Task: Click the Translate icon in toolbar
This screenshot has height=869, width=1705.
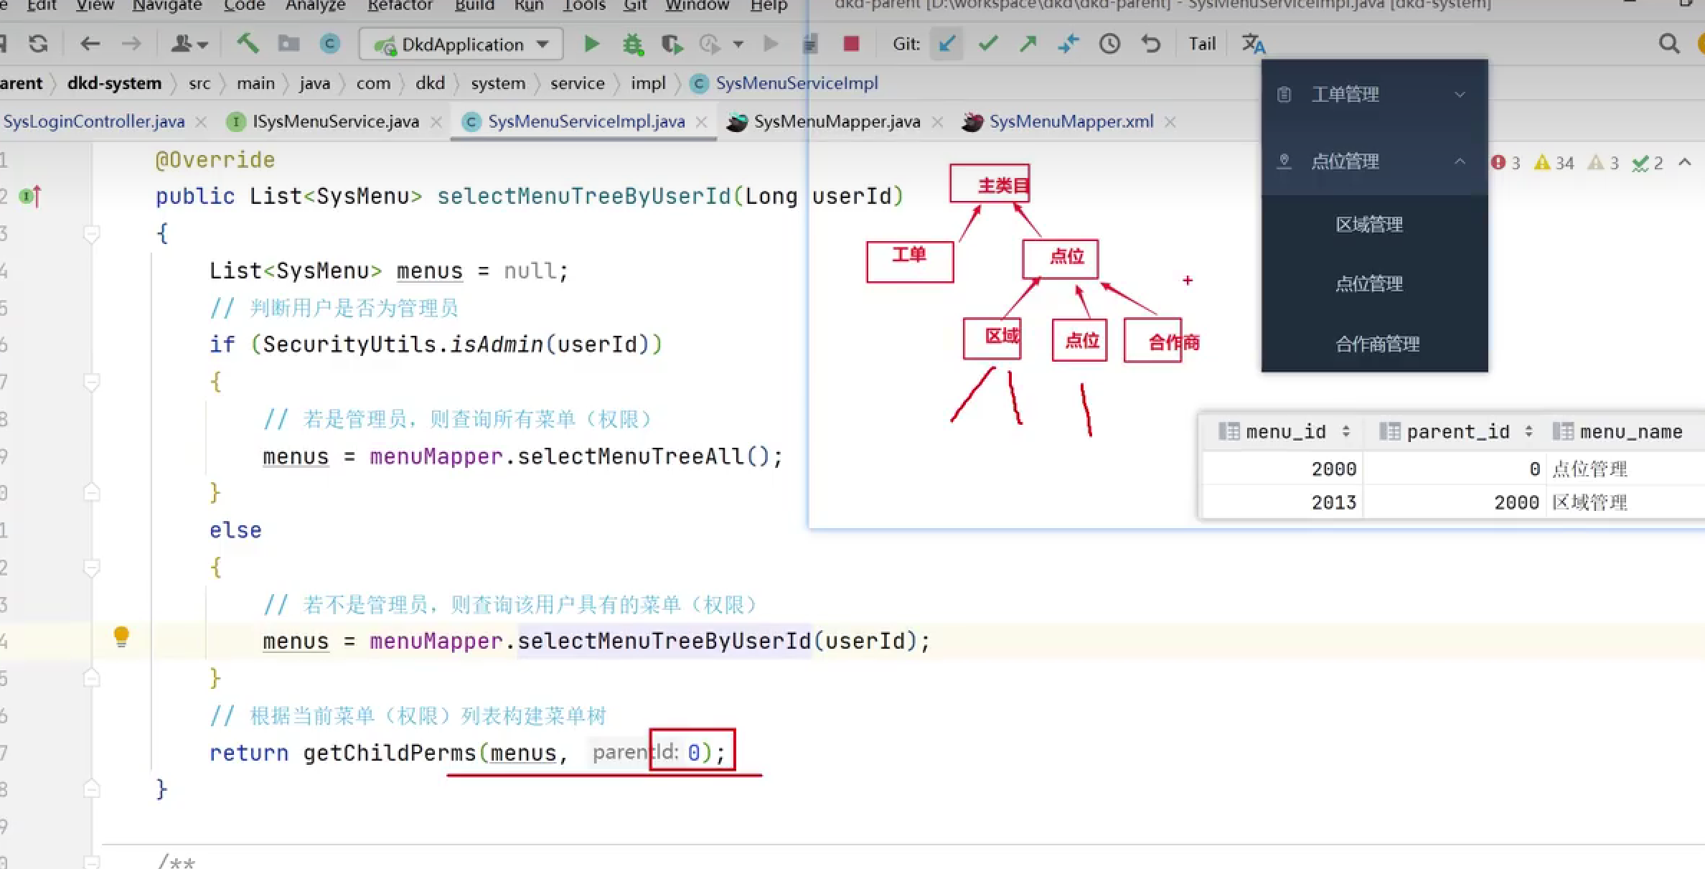Action: tap(1254, 44)
